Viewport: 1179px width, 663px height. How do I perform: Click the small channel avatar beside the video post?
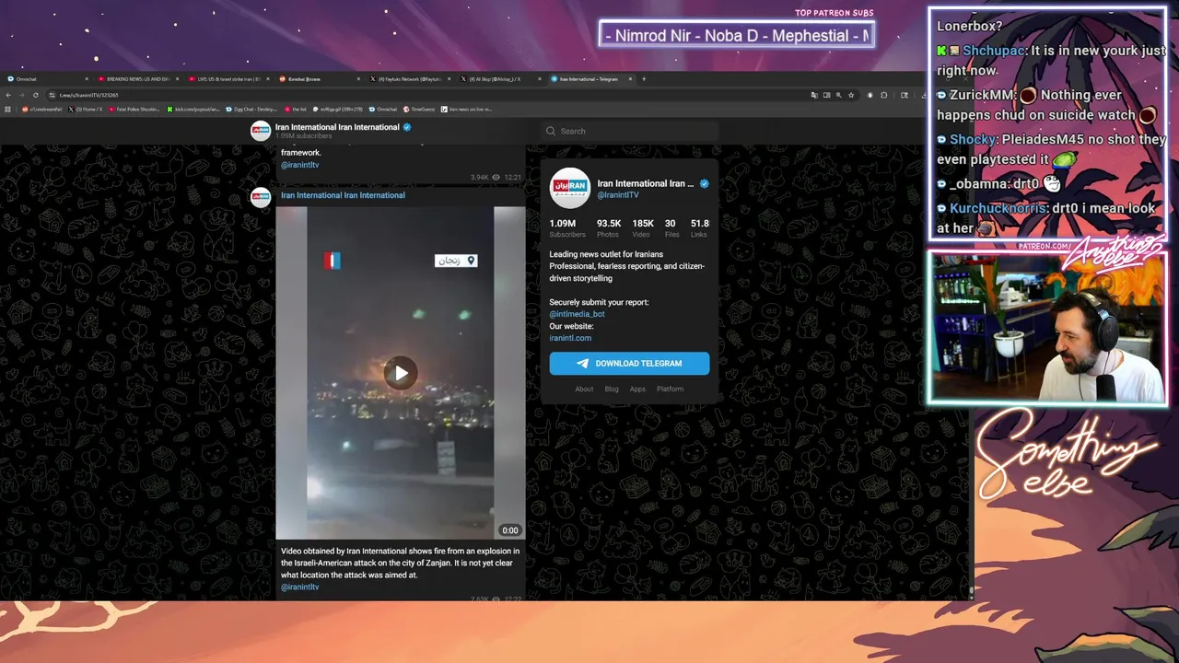click(x=261, y=196)
